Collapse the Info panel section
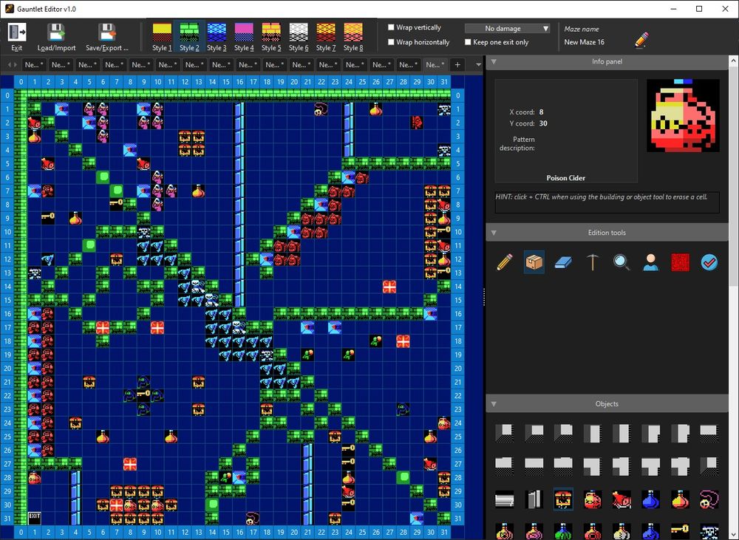The height and width of the screenshot is (540, 739). (x=494, y=61)
